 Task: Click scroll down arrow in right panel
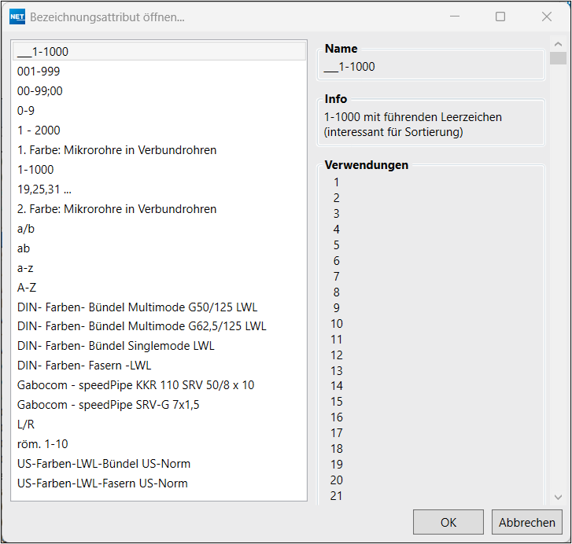(558, 497)
